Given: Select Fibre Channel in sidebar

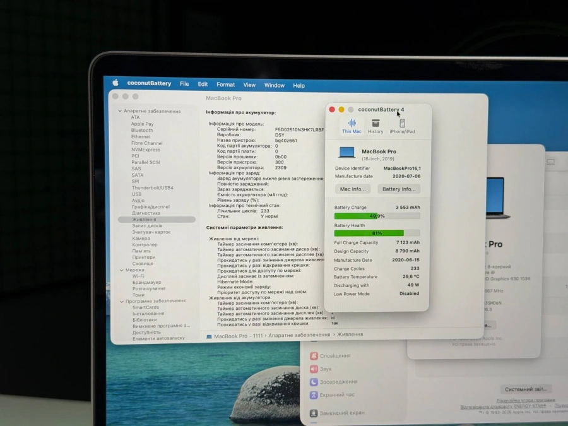Looking at the screenshot, I should tap(146, 143).
